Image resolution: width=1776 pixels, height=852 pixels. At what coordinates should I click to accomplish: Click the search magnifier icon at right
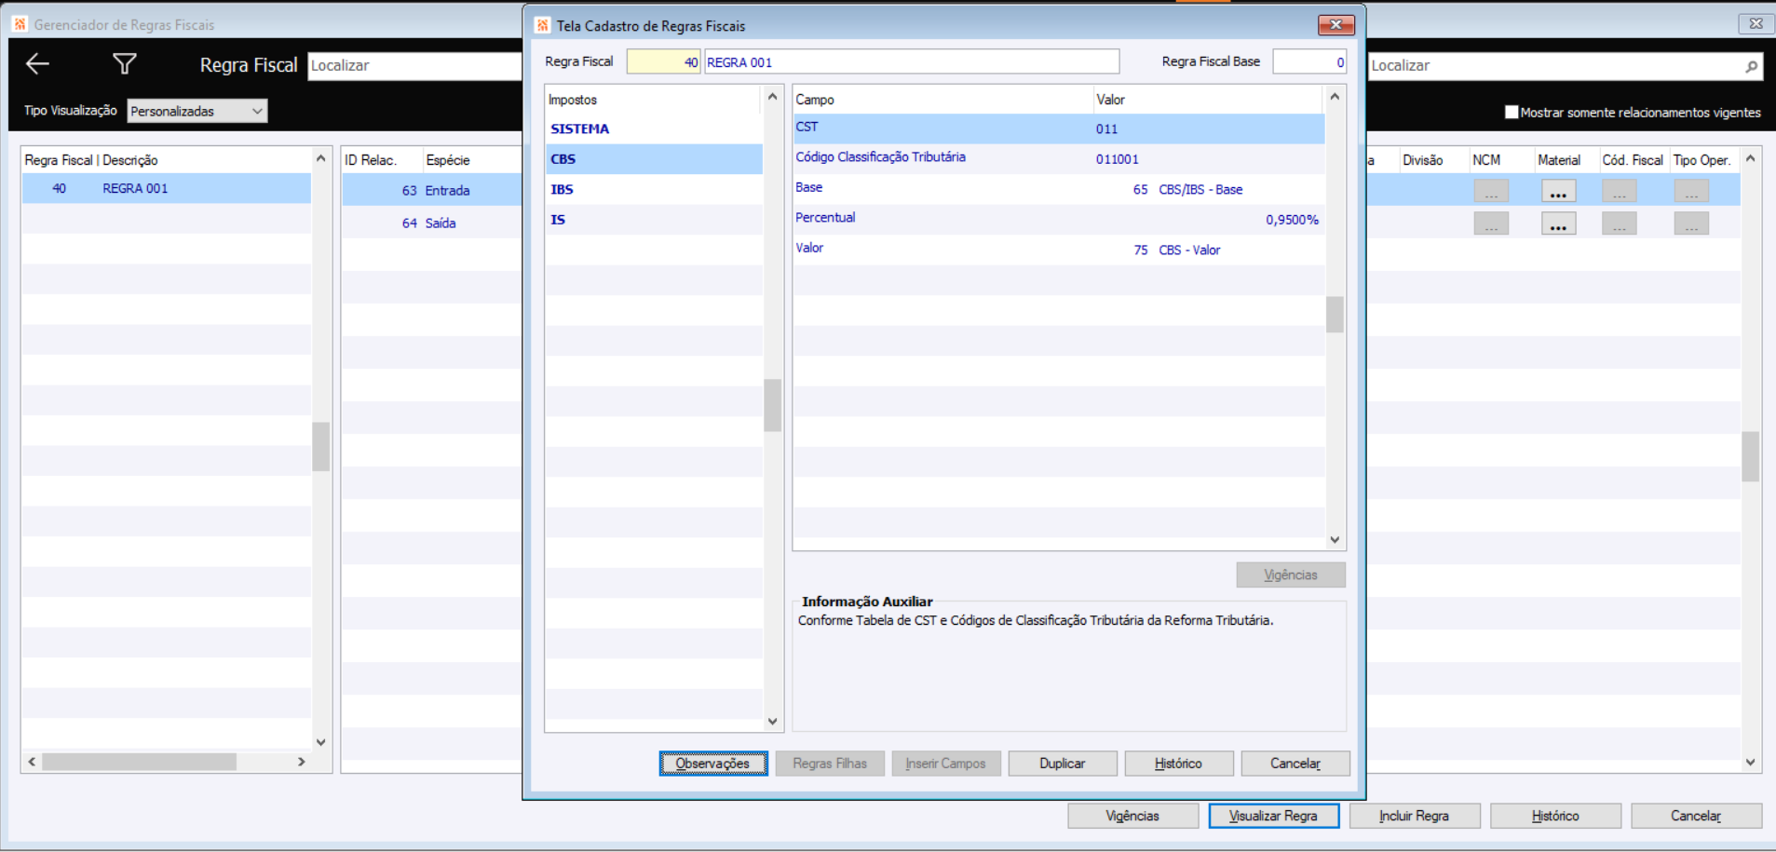click(1751, 66)
